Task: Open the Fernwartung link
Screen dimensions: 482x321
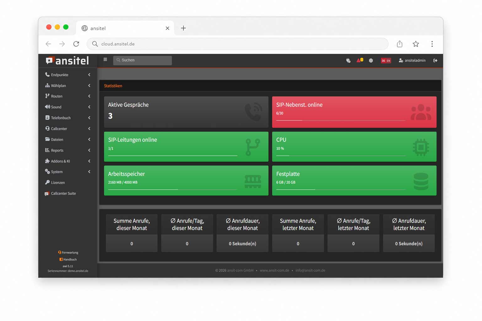Action: point(68,252)
